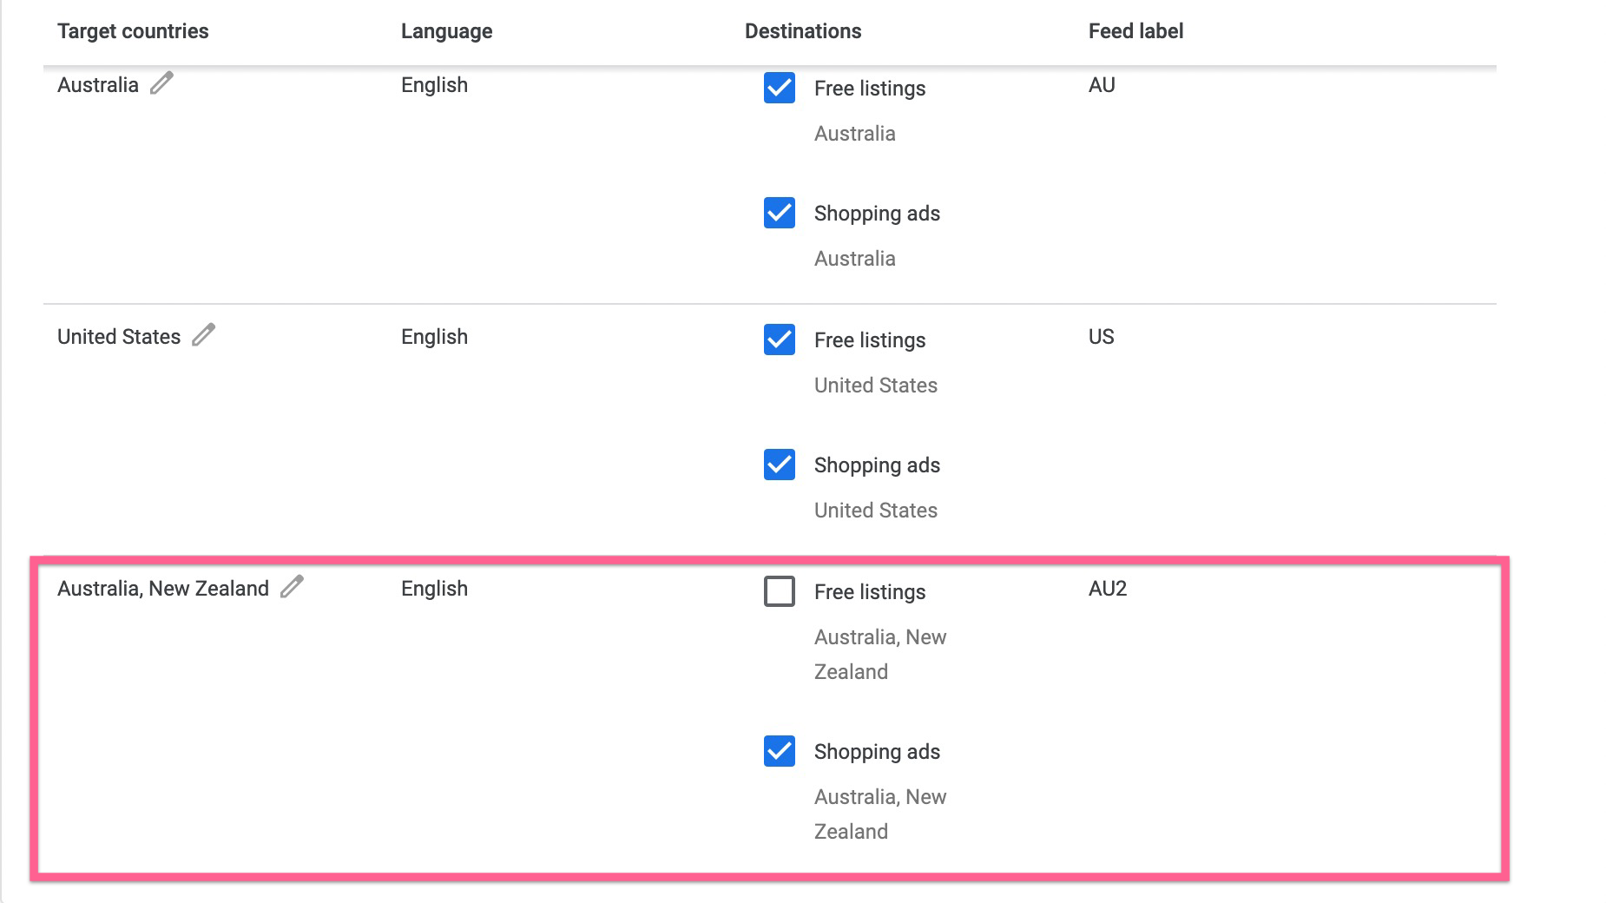Screen dimensions: 1606x903
Task: Click the United States country name
Action: point(119,337)
